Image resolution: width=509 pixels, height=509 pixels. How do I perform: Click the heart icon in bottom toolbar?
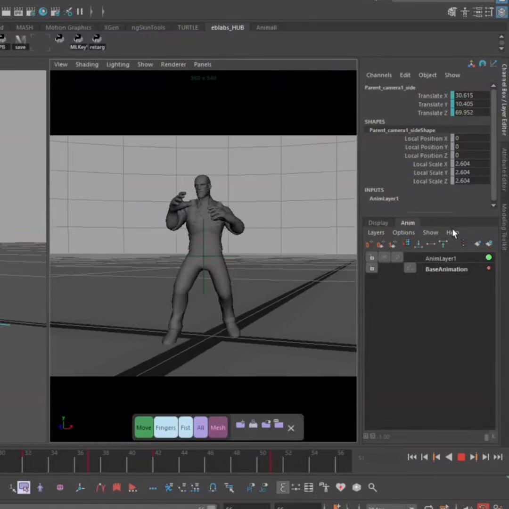click(x=340, y=487)
